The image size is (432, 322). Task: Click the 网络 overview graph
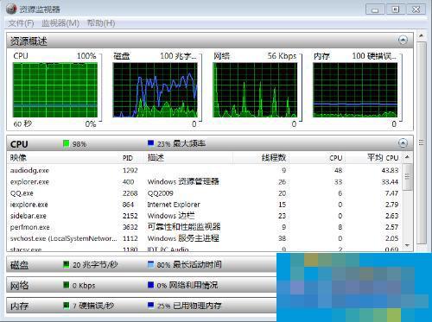[255, 90]
